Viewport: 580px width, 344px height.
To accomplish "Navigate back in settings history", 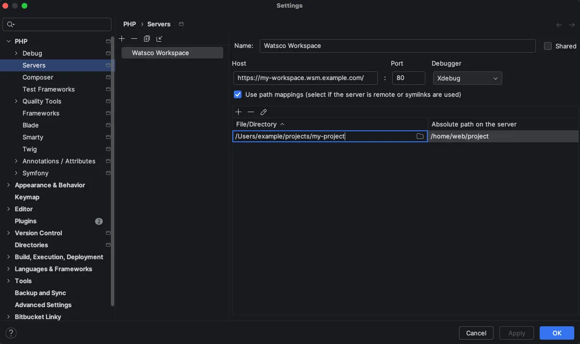I will point(559,24).
